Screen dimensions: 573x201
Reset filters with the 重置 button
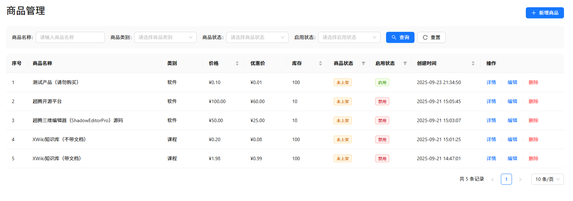[431, 37]
